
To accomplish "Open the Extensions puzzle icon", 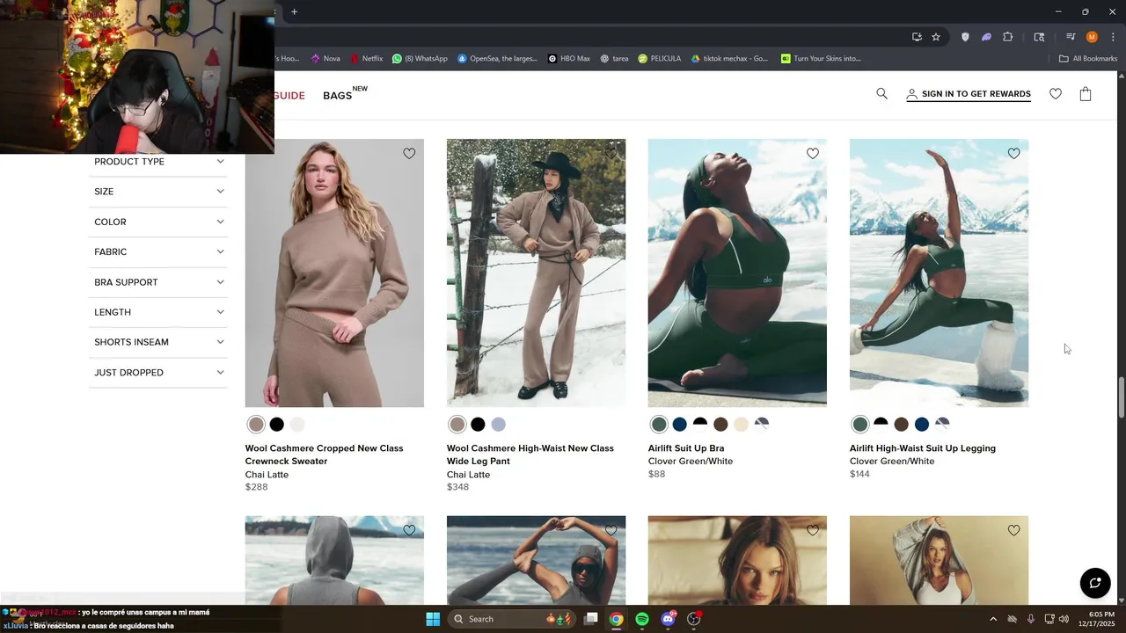I will coord(1008,37).
